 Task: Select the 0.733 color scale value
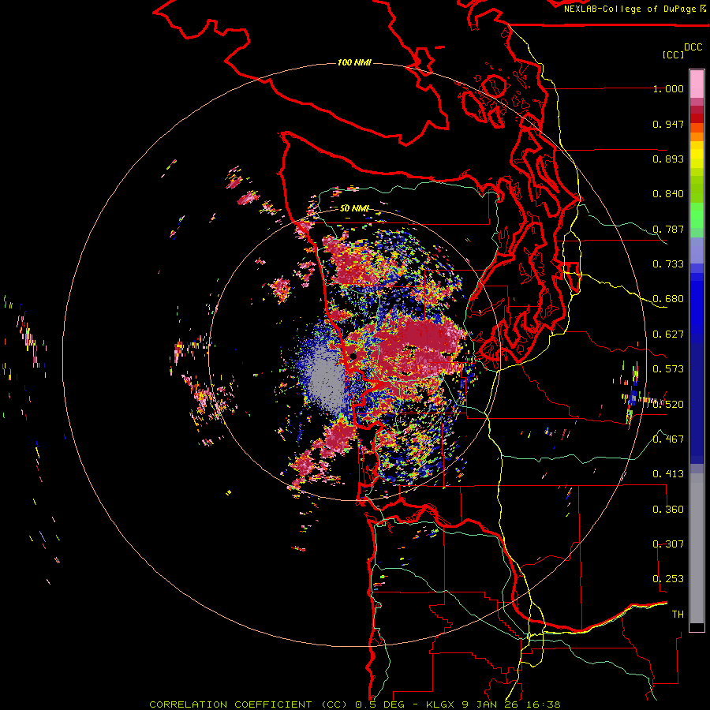pyautogui.click(x=668, y=264)
